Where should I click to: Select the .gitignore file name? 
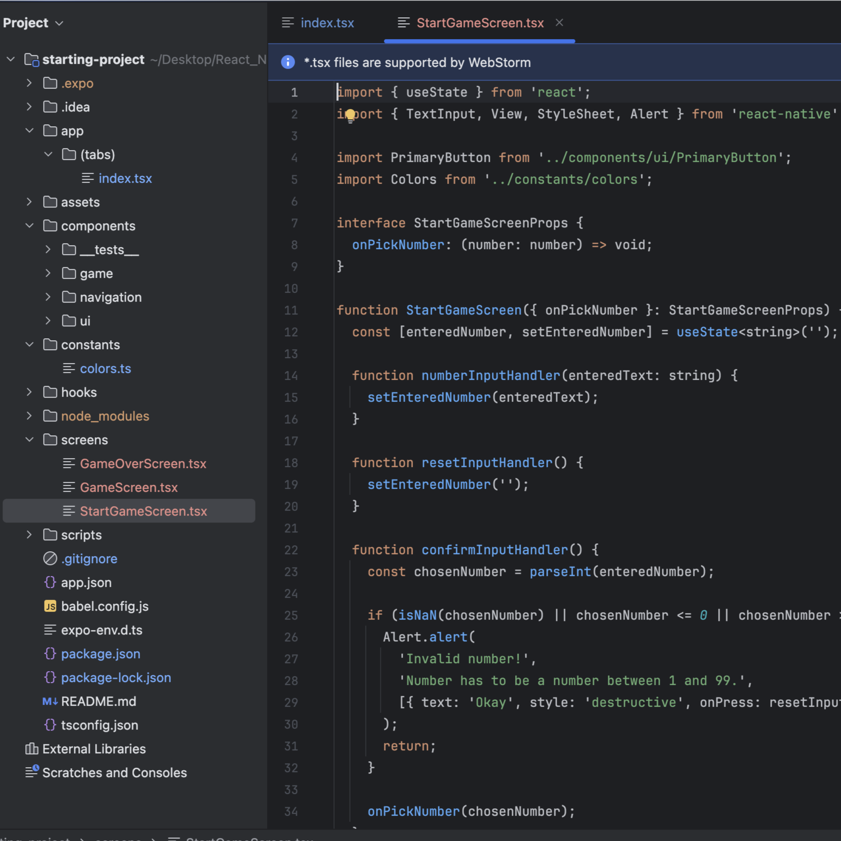pos(89,559)
